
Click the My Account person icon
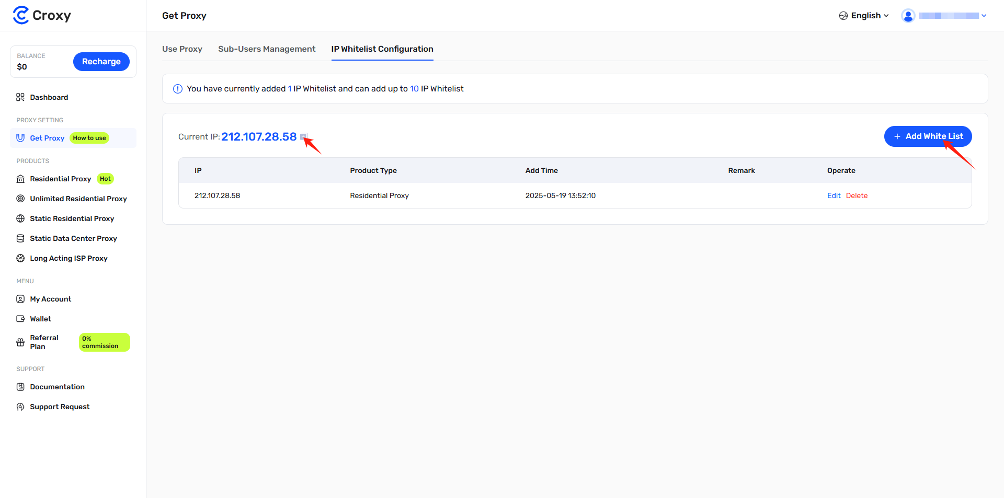click(20, 299)
